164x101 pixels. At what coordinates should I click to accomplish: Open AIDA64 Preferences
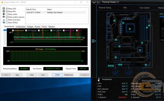pyautogui.click(x=68, y=75)
